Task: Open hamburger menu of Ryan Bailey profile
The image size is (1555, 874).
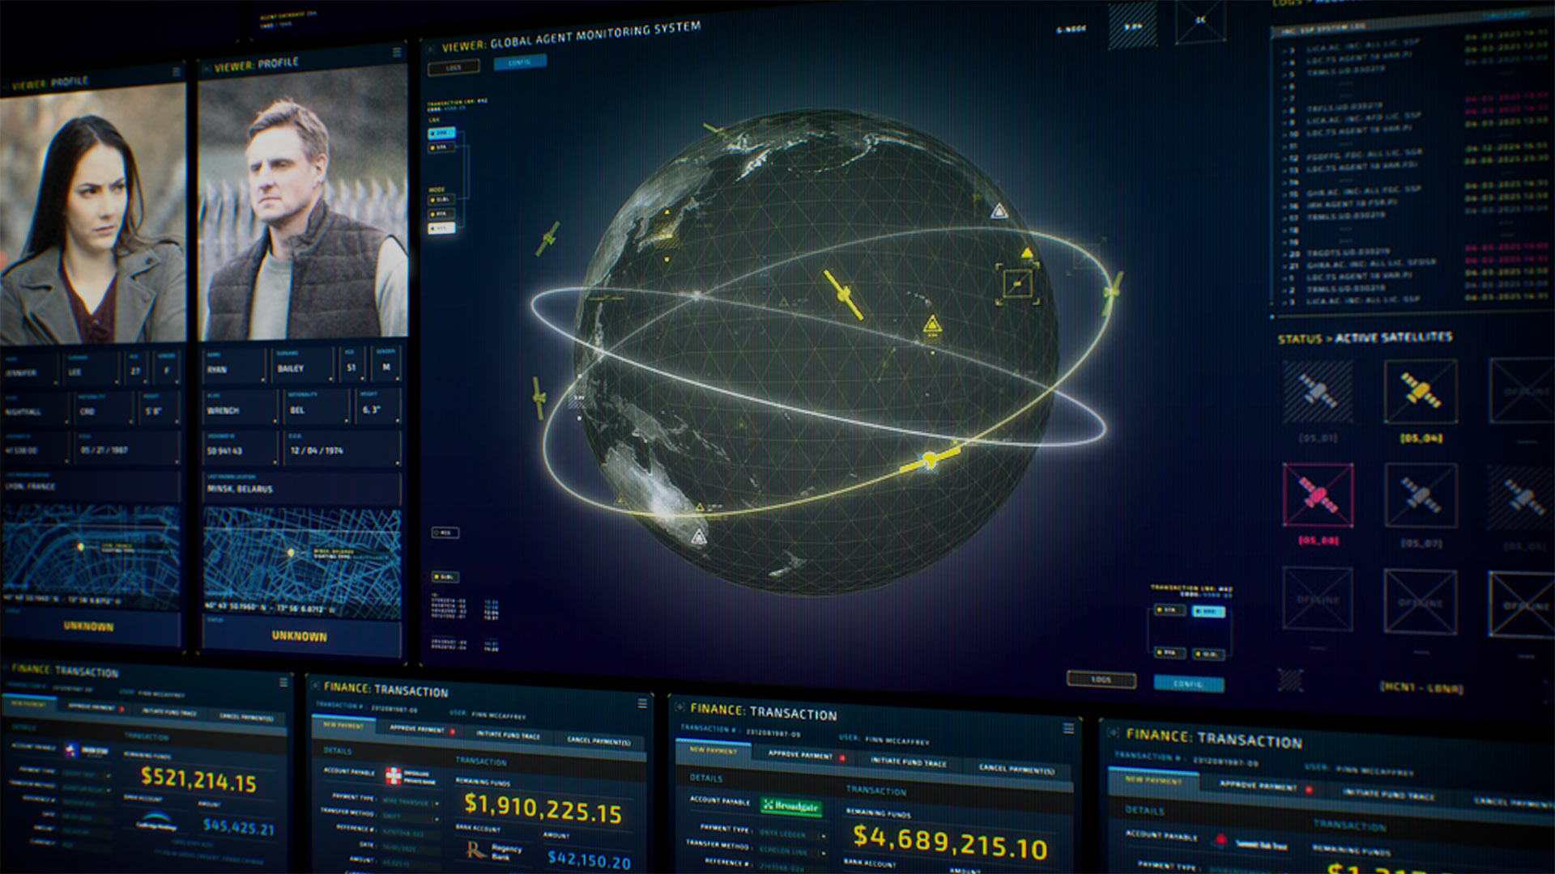Action: (397, 53)
